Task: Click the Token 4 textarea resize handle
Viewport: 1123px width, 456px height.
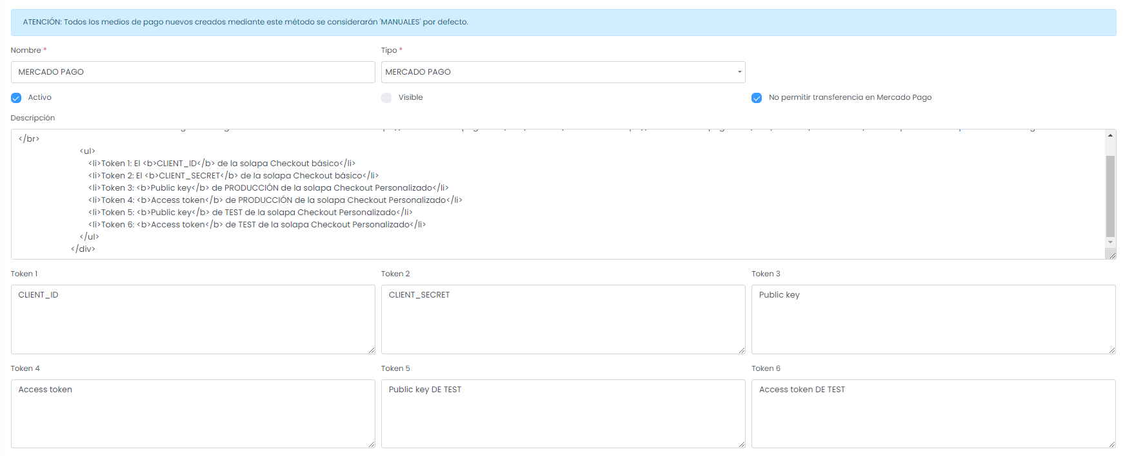Action: coord(372,444)
